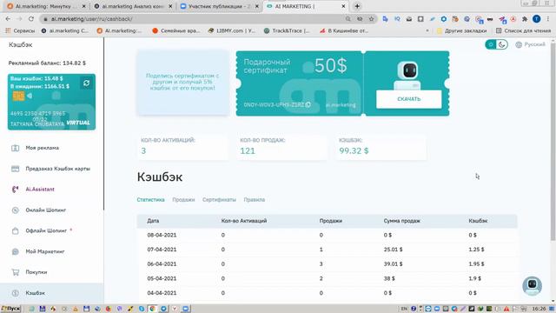Switch to the Статистика tab

pos(150,200)
